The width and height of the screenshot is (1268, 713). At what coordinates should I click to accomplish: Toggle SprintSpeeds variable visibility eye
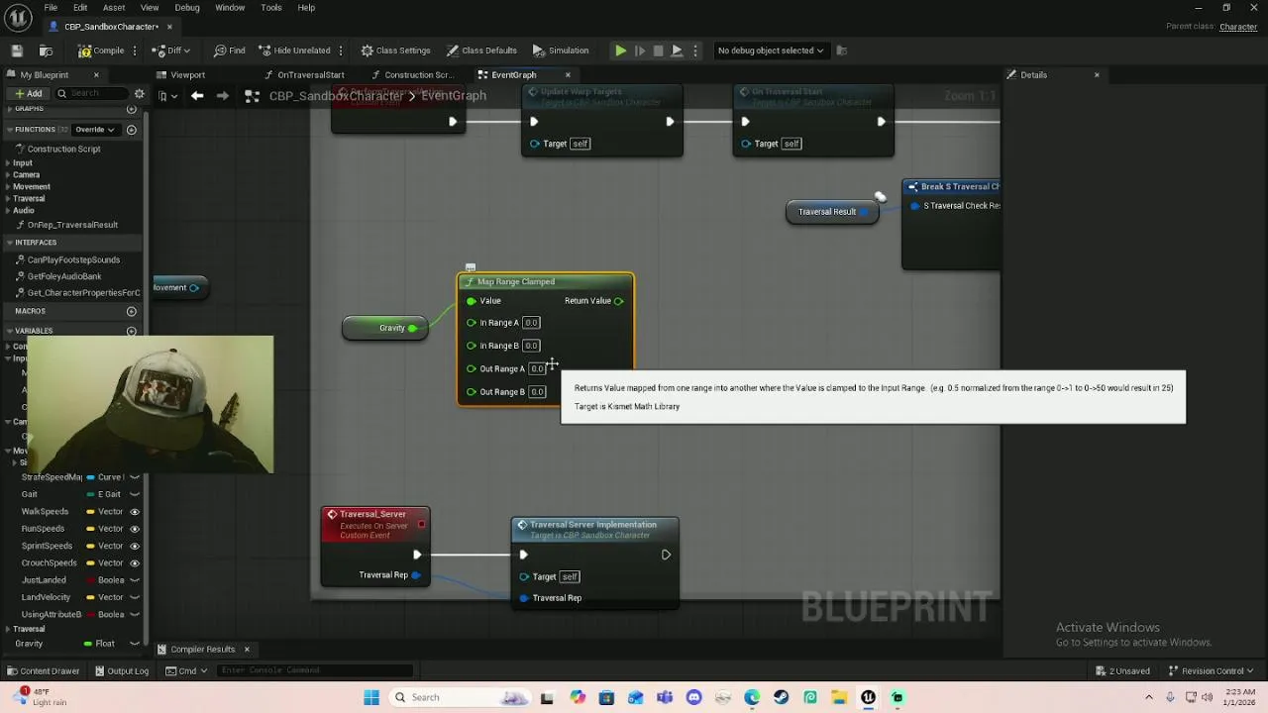pyautogui.click(x=135, y=546)
